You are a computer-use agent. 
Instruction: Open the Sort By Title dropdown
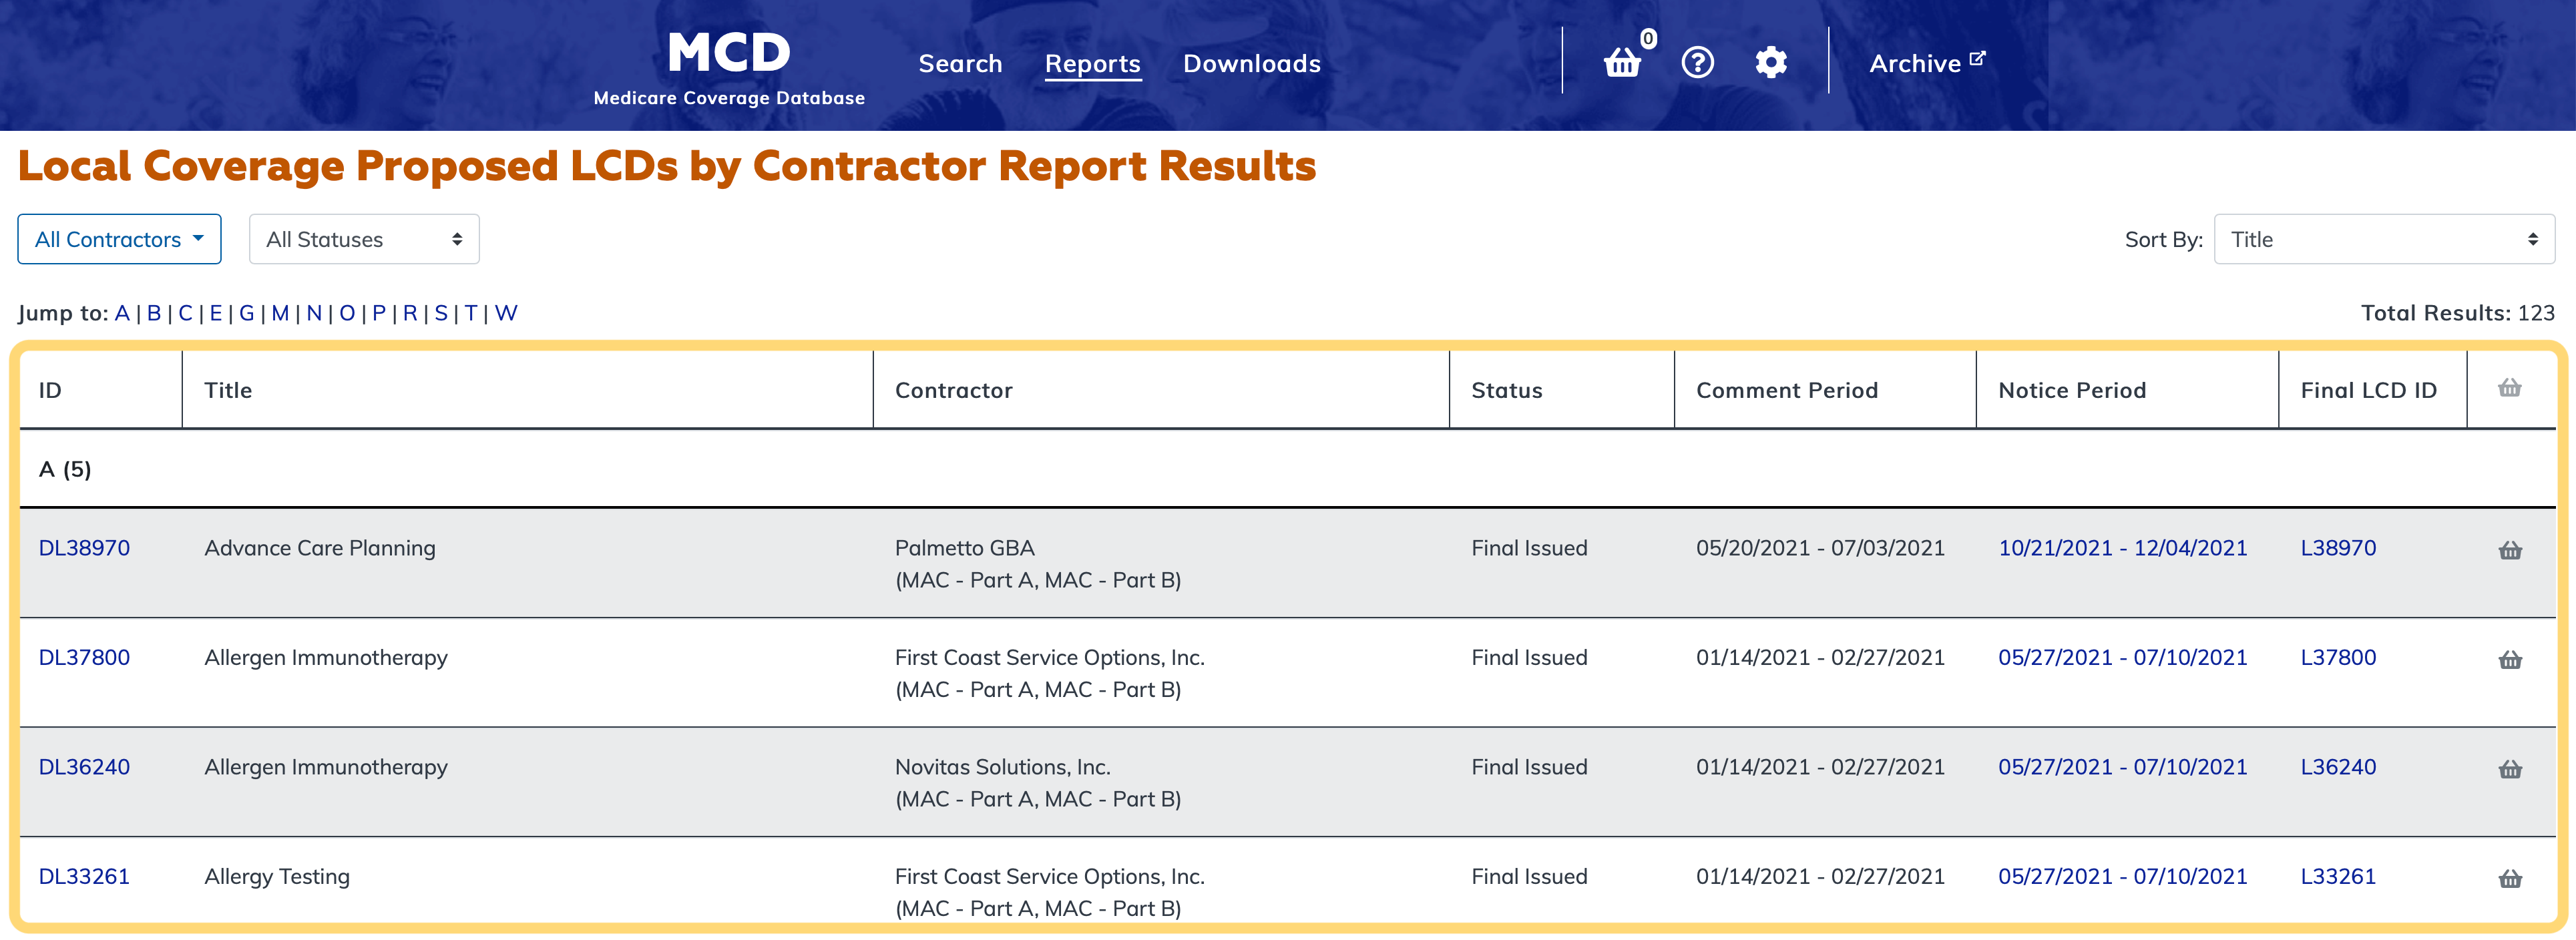click(x=2383, y=239)
